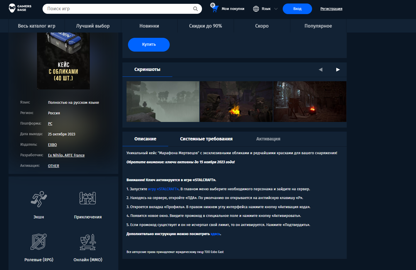Open Мои покупки link
The height and width of the screenshot is (270, 416).
233,9
